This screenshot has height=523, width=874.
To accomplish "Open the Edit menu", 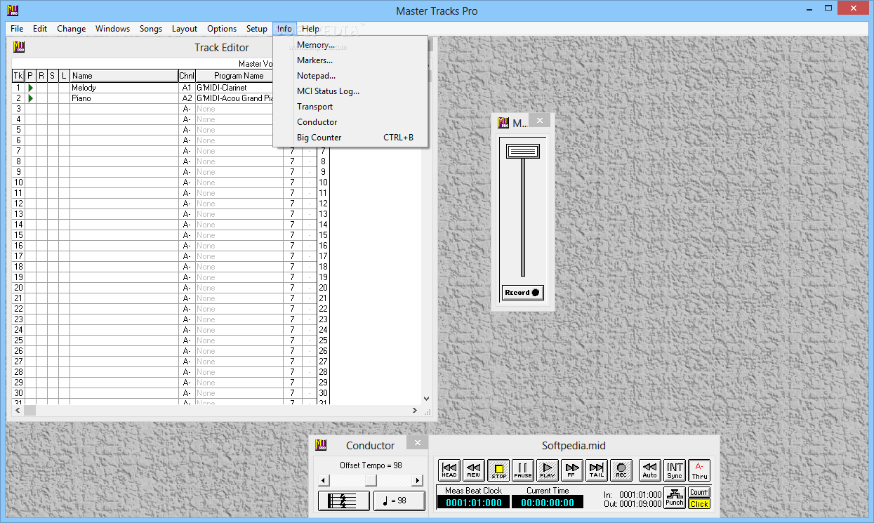I will click(40, 29).
